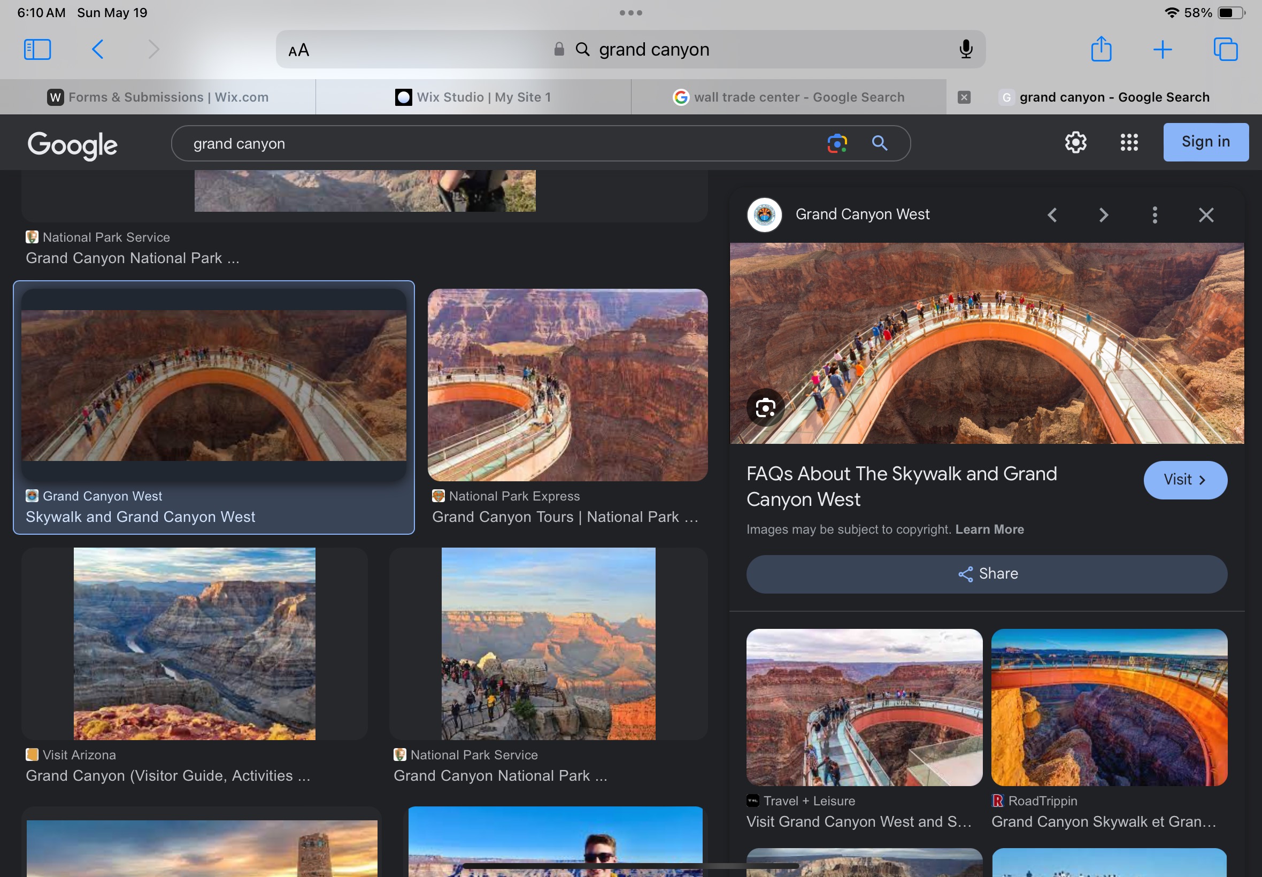Open the AA page options menu

pos(299,51)
